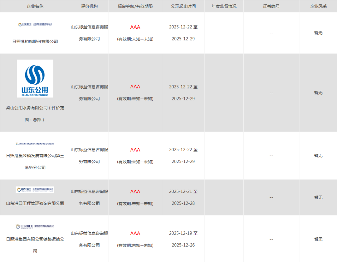Click the 评价机构 column header
This screenshot has height=262, width=337.
click(x=89, y=6)
